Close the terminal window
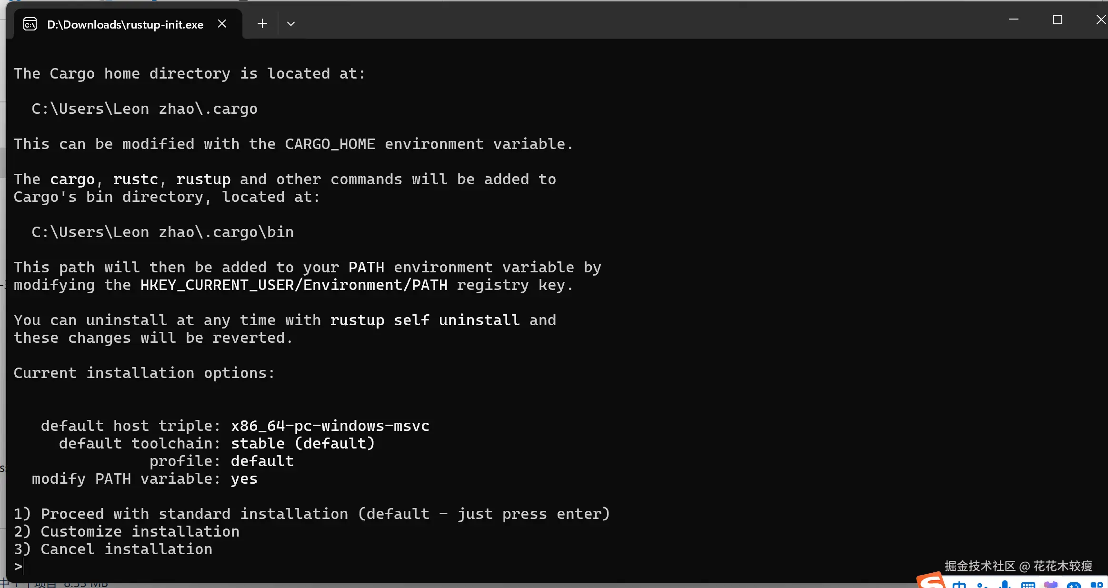 pos(1101,20)
